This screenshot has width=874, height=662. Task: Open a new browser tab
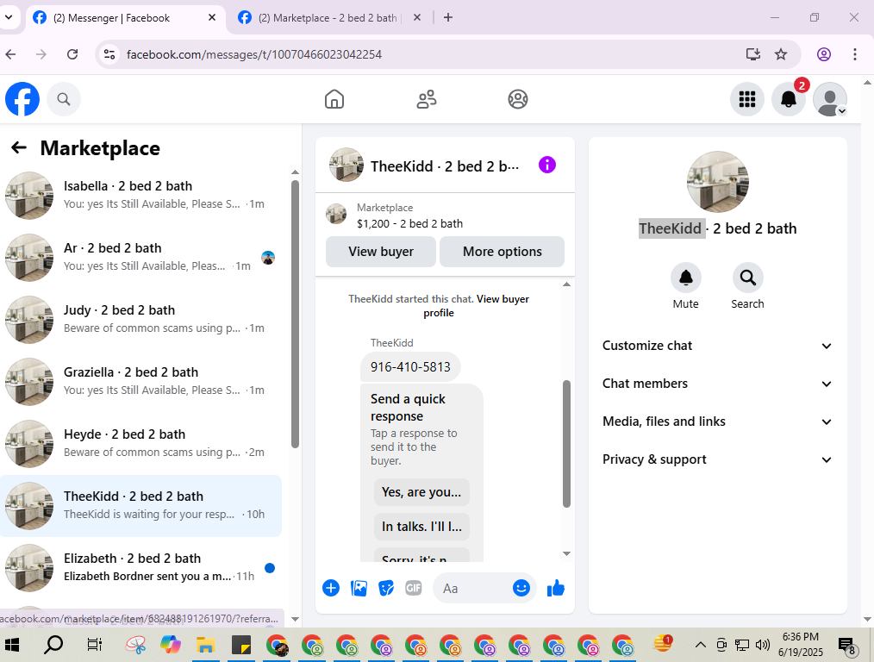[447, 17]
